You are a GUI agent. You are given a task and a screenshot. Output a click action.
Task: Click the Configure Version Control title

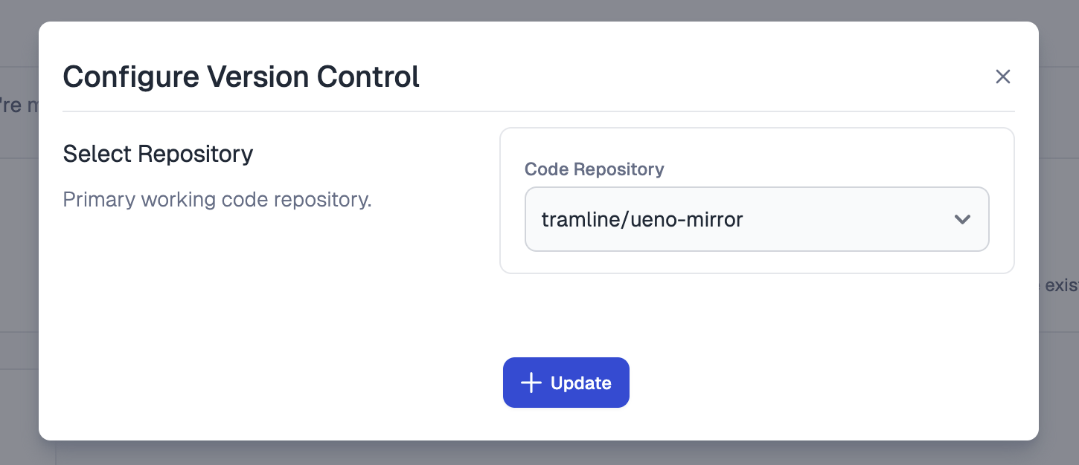click(x=241, y=77)
